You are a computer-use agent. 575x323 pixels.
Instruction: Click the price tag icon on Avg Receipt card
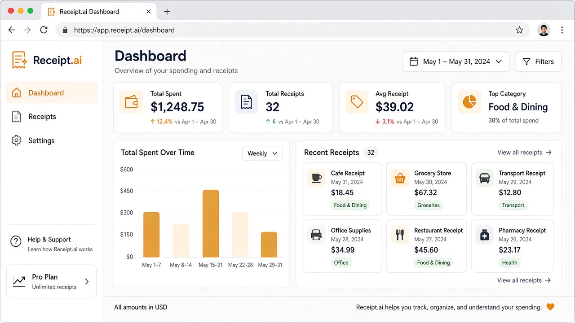(357, 102)
